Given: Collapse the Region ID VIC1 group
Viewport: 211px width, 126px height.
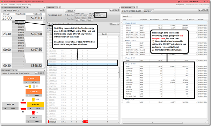Looking at the screenshot, I should 125,100.
